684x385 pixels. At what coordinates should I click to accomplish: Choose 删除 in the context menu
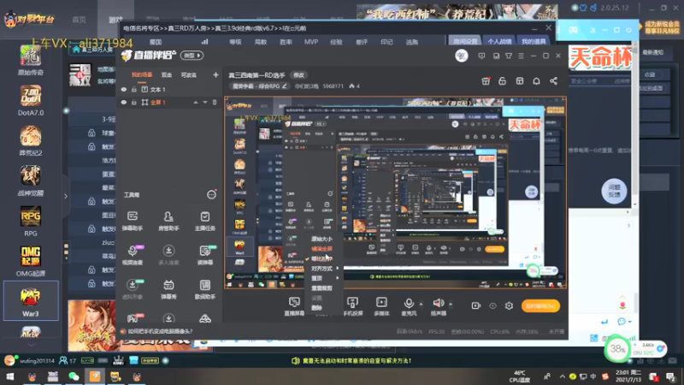(316, 308)
